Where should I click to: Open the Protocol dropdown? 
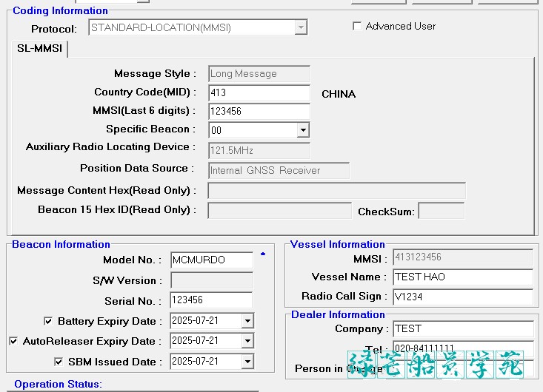[x=301, y=27]
